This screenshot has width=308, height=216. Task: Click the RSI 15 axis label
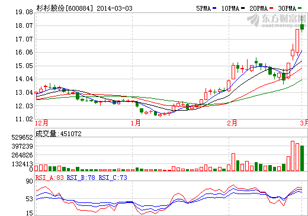(x=30, y=213)
